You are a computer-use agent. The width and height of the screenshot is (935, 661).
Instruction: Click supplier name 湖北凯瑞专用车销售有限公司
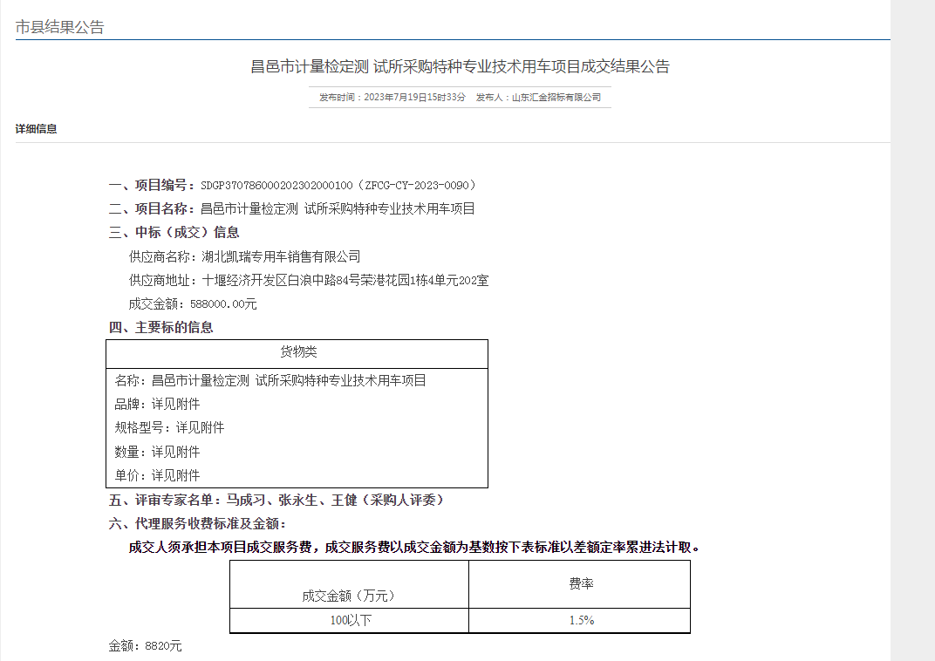click(280, 256)
